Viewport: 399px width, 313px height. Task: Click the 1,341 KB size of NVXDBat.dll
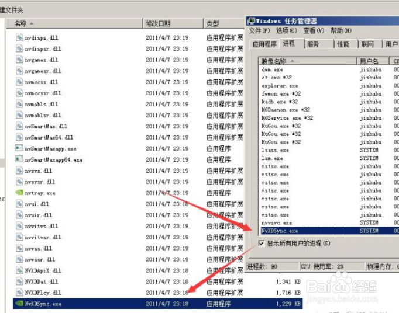[288, 281]
